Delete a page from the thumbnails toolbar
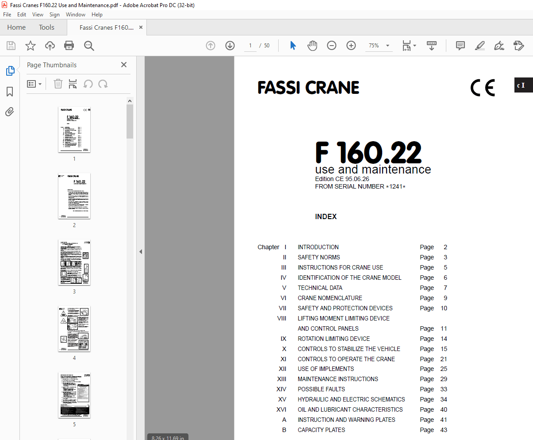 (x=58, y=84)
